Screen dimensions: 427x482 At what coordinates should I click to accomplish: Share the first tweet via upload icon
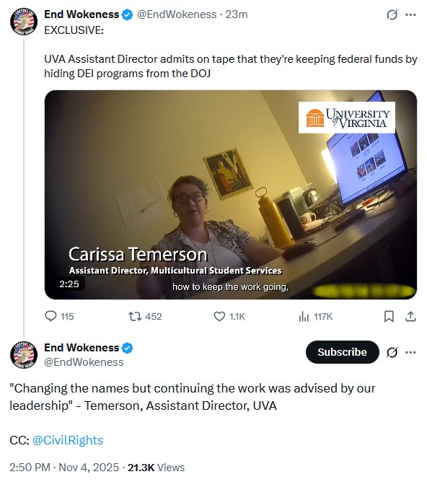[x=410, y=316]
